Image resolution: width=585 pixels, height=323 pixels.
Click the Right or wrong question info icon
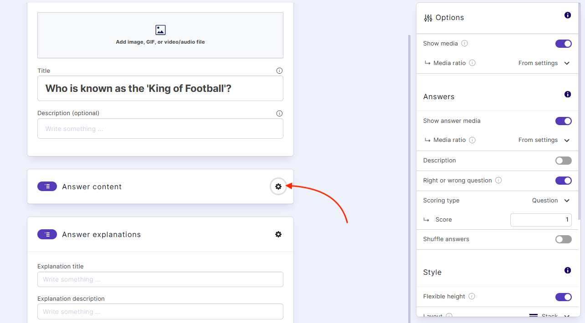(x=498, y=180)
